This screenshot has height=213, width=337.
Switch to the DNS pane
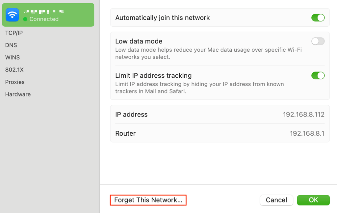[11, 45]
